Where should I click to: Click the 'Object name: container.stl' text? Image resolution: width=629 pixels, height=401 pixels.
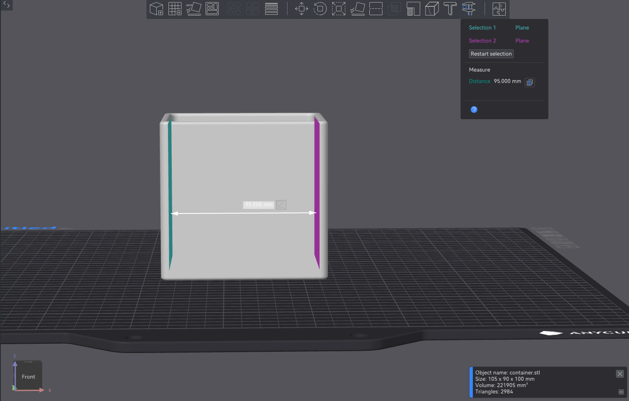pyautogui.click(x=507, y=373)
